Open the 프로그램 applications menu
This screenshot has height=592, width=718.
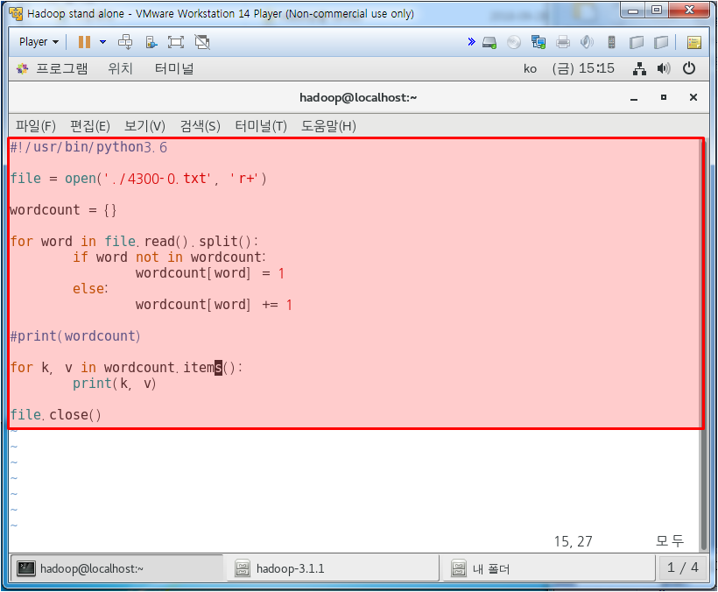pos(62,68)
